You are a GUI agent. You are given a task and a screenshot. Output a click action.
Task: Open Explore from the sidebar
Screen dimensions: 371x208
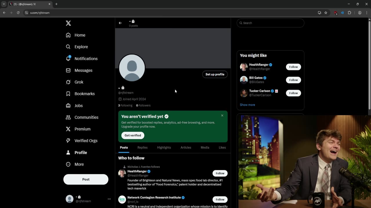click(77, 47)
